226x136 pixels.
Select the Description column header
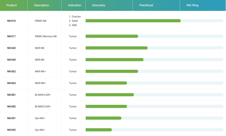(x=42, y=5)
